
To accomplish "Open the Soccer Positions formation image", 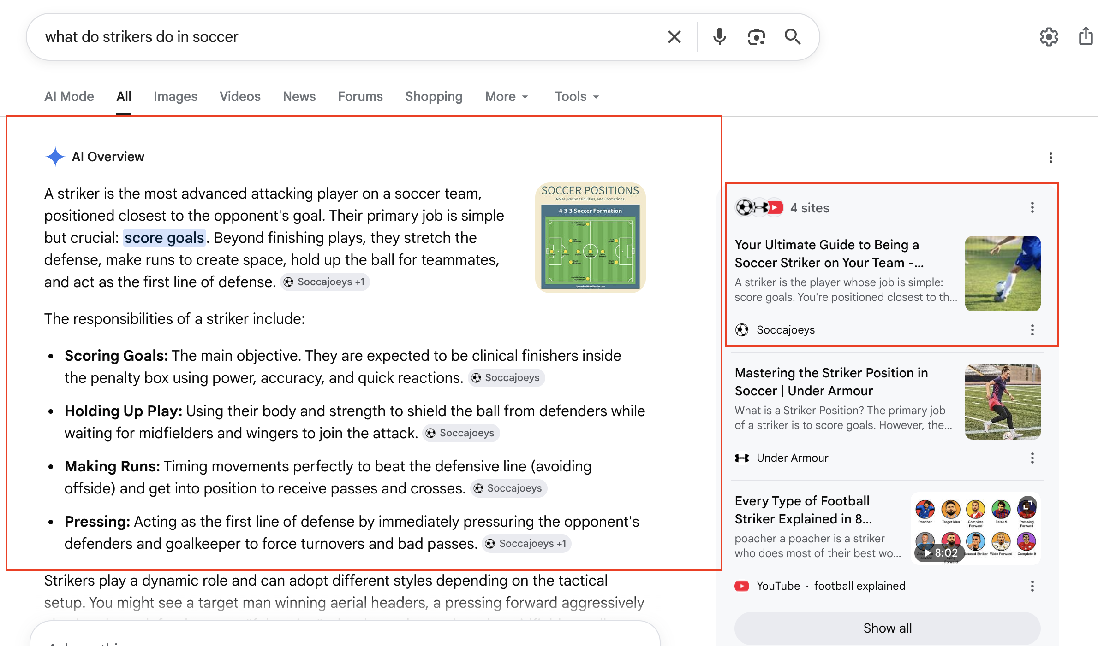I will 590,238.
